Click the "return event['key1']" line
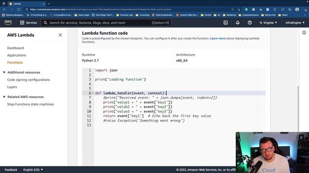 (124, 116)
